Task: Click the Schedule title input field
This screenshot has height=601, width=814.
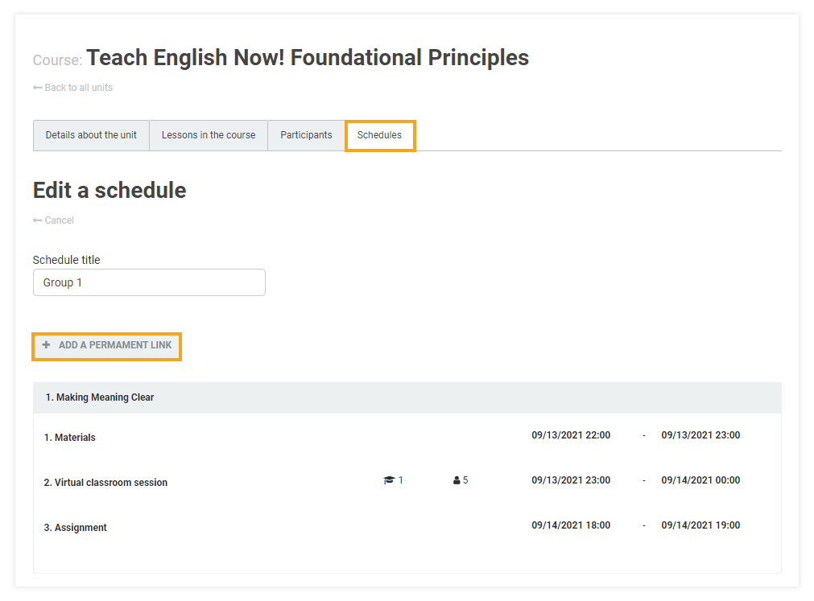Action: pos(149,282)
